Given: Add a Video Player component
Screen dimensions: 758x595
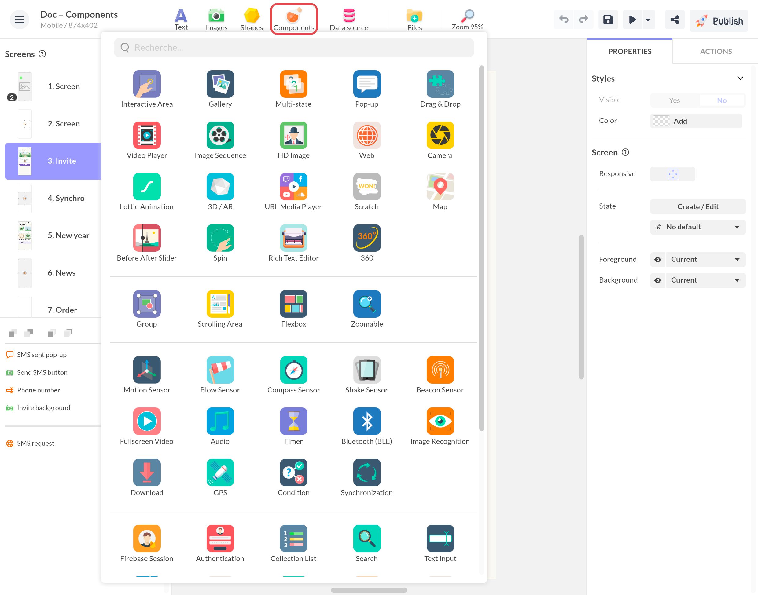Looking at the screenshot, I should 147,141.
